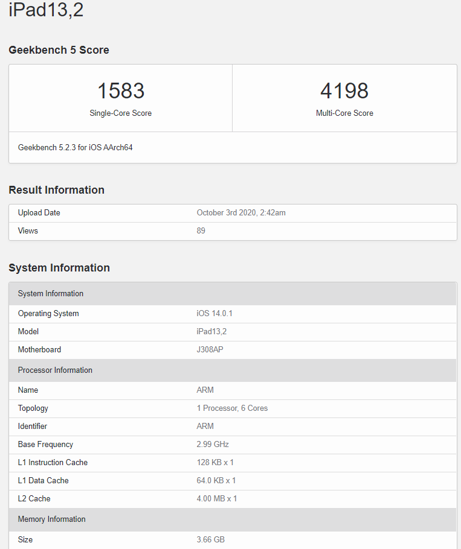Select the Geekbench 5 Score heading
This screenshot has width=461, height=549.
(x=59, y=50)
